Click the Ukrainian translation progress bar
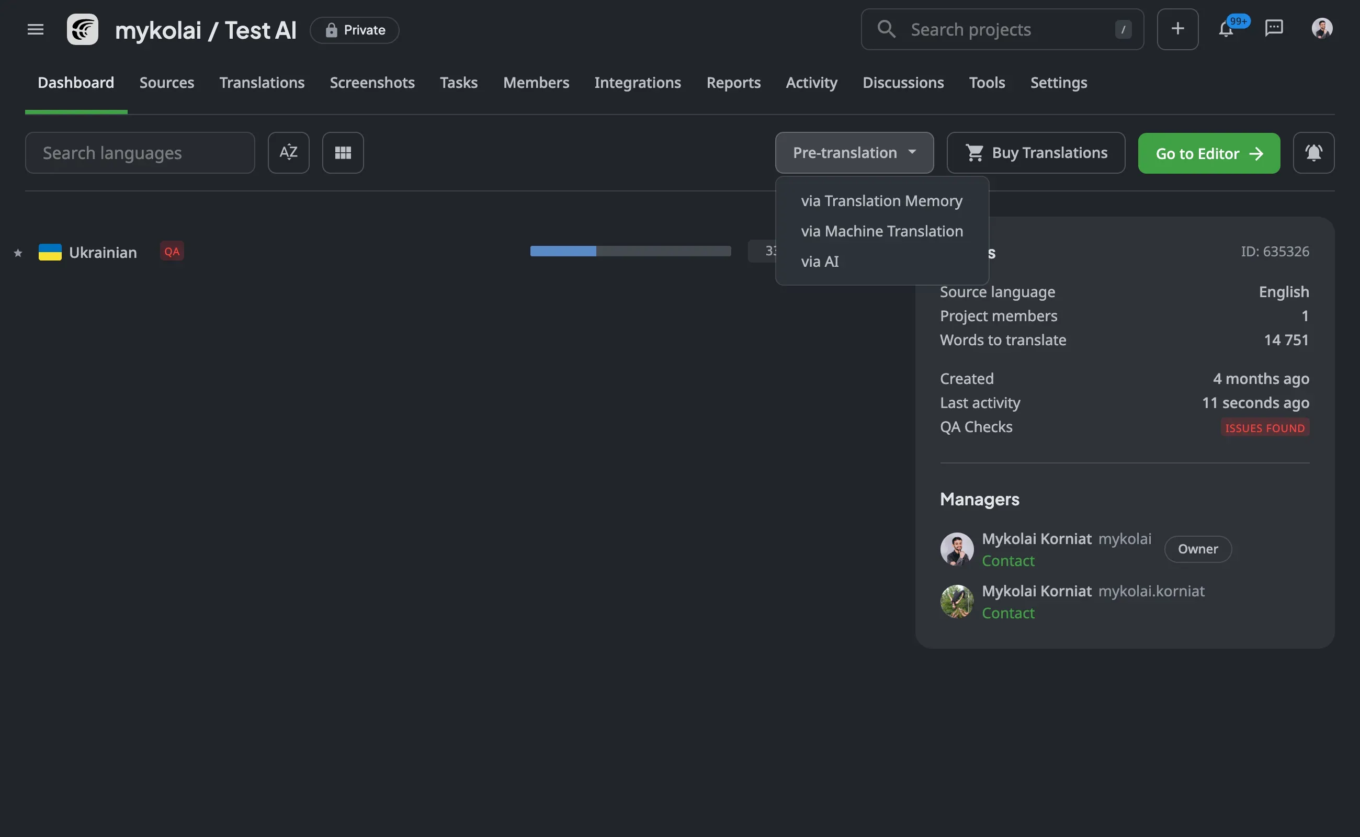 pyautogui.click(x=630, y=251)
